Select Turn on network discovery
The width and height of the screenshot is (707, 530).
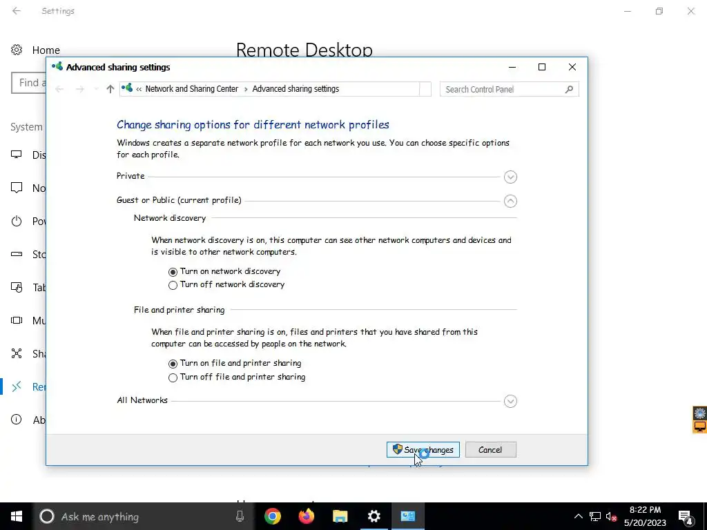[173, 272]
